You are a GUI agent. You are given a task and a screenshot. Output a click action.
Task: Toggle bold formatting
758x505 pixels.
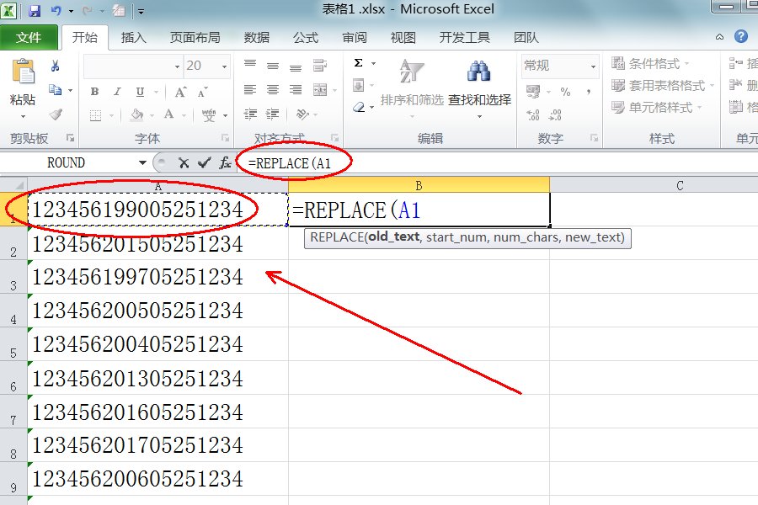click(95, 92)
